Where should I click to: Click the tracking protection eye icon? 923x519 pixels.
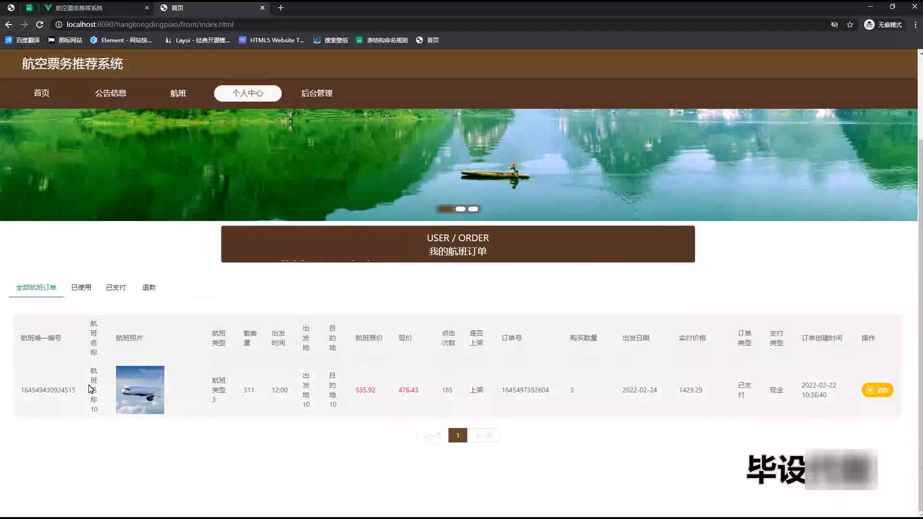(x=835, y=25)
